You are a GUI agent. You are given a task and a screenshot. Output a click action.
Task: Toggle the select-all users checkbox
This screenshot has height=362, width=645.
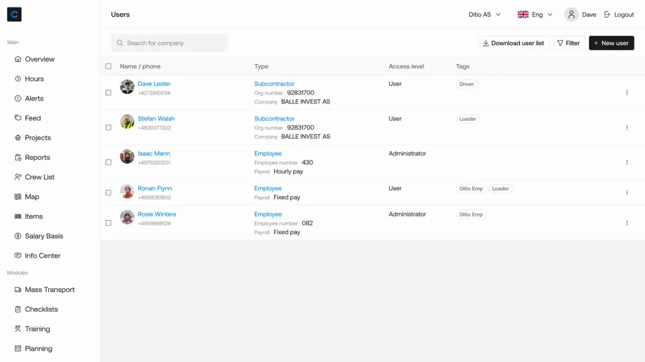[109, 67]
